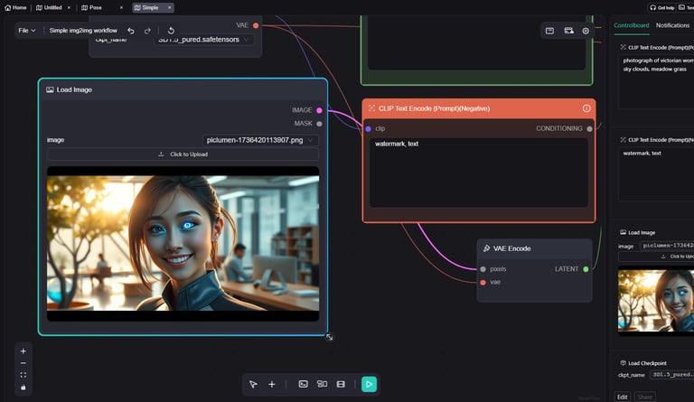Open canvas settings gear icon

click(586, 31)
